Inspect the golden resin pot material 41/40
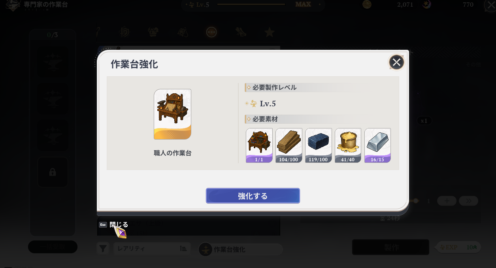Viewport: 496px width, 268px height. tap(348, 145)
